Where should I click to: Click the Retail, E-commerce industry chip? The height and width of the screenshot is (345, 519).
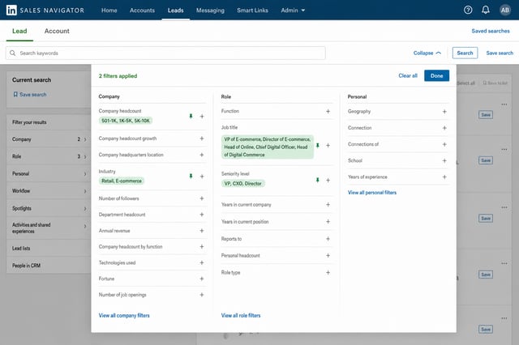pos(122,181)
